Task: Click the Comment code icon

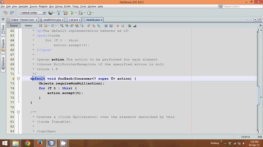Action: (x=130, y=26)
